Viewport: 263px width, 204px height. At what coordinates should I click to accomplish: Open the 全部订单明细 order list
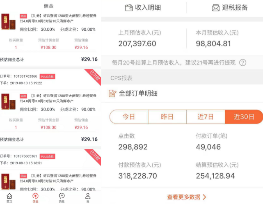pos(138,94)
